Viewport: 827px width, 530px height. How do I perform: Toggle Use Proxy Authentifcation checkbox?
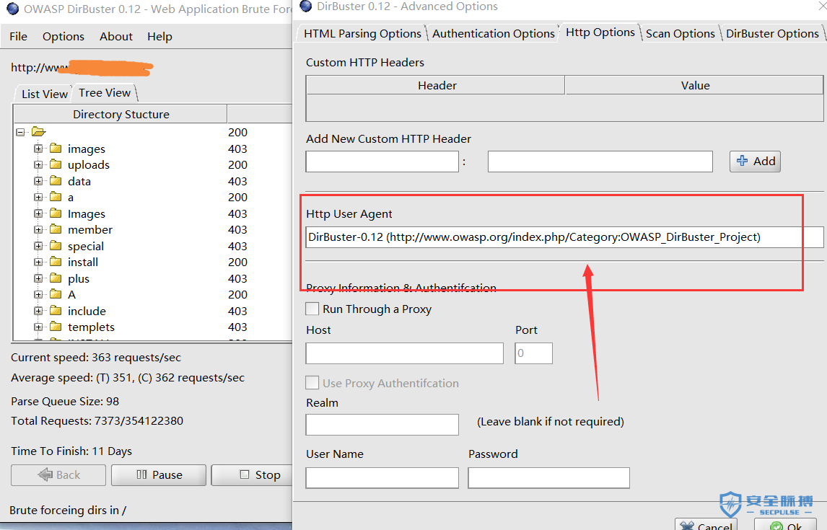(x=312, y=382)
